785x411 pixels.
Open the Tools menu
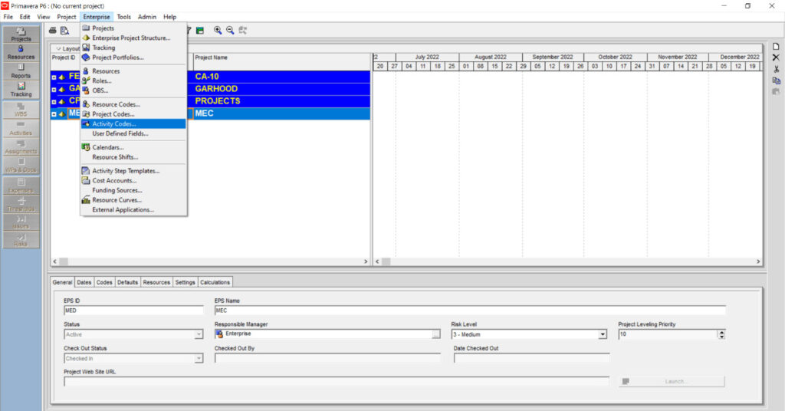point(123,17)
